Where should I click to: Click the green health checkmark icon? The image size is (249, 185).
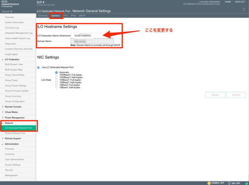point(247,183)
